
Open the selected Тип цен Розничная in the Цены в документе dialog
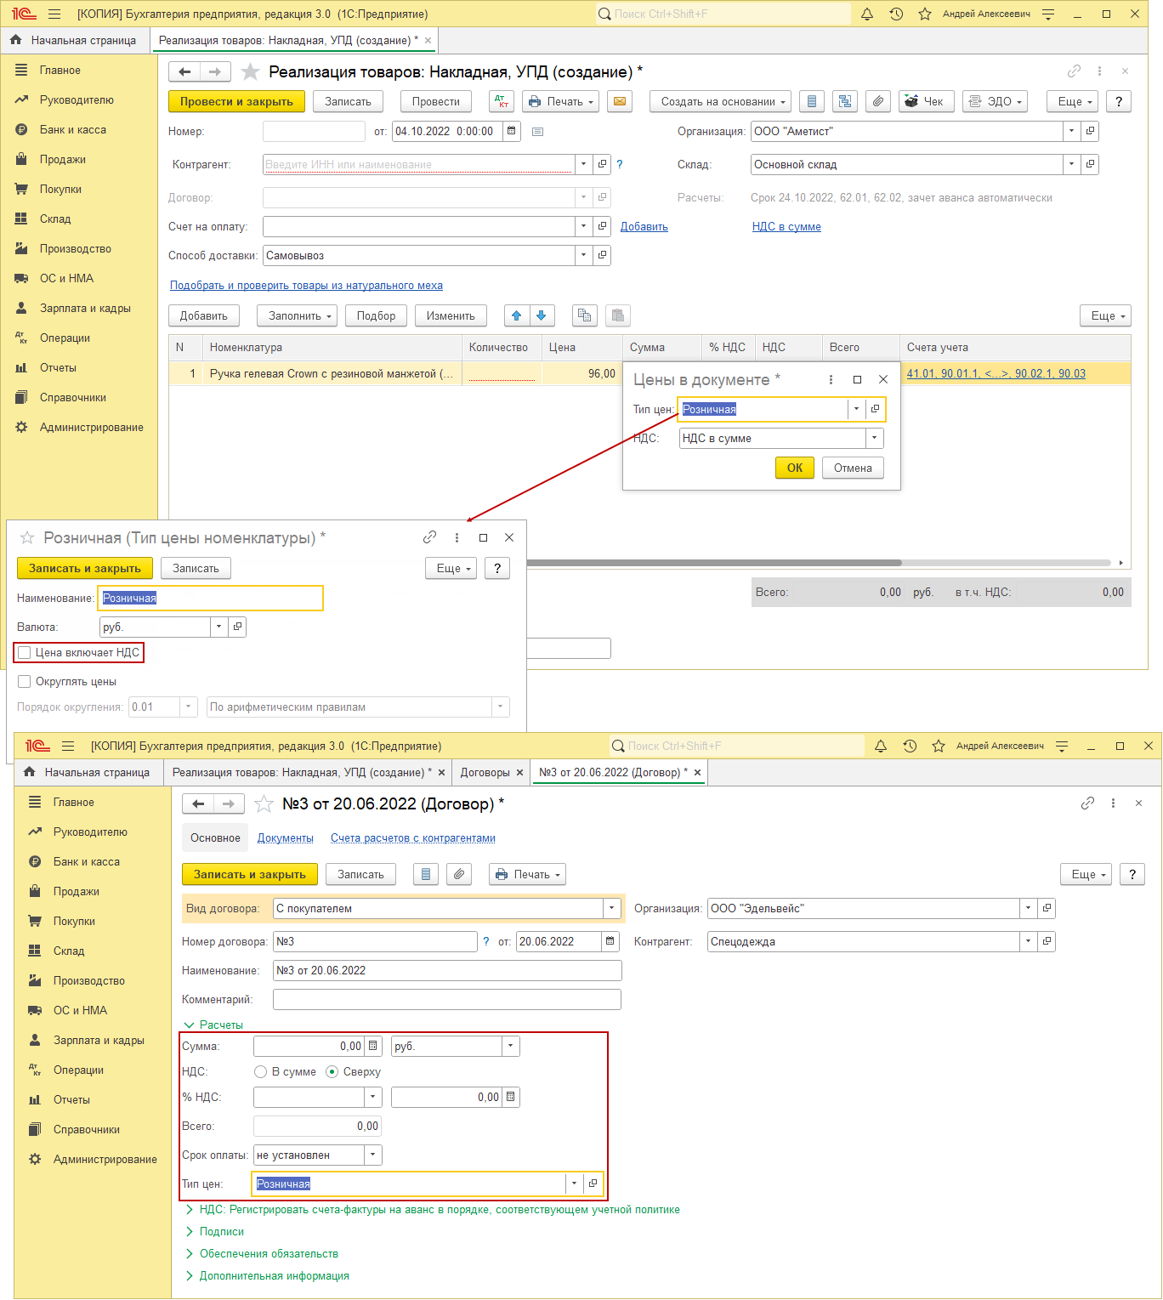pos(875,409)
